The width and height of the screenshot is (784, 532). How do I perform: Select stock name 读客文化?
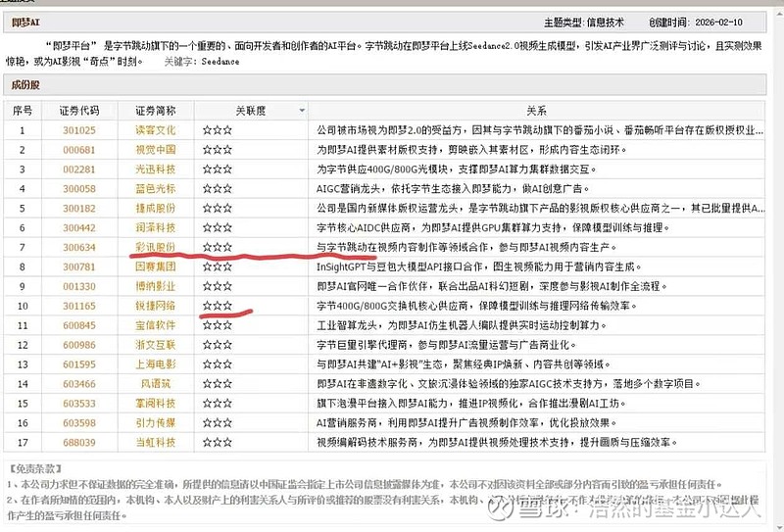[x=156, y=130]
